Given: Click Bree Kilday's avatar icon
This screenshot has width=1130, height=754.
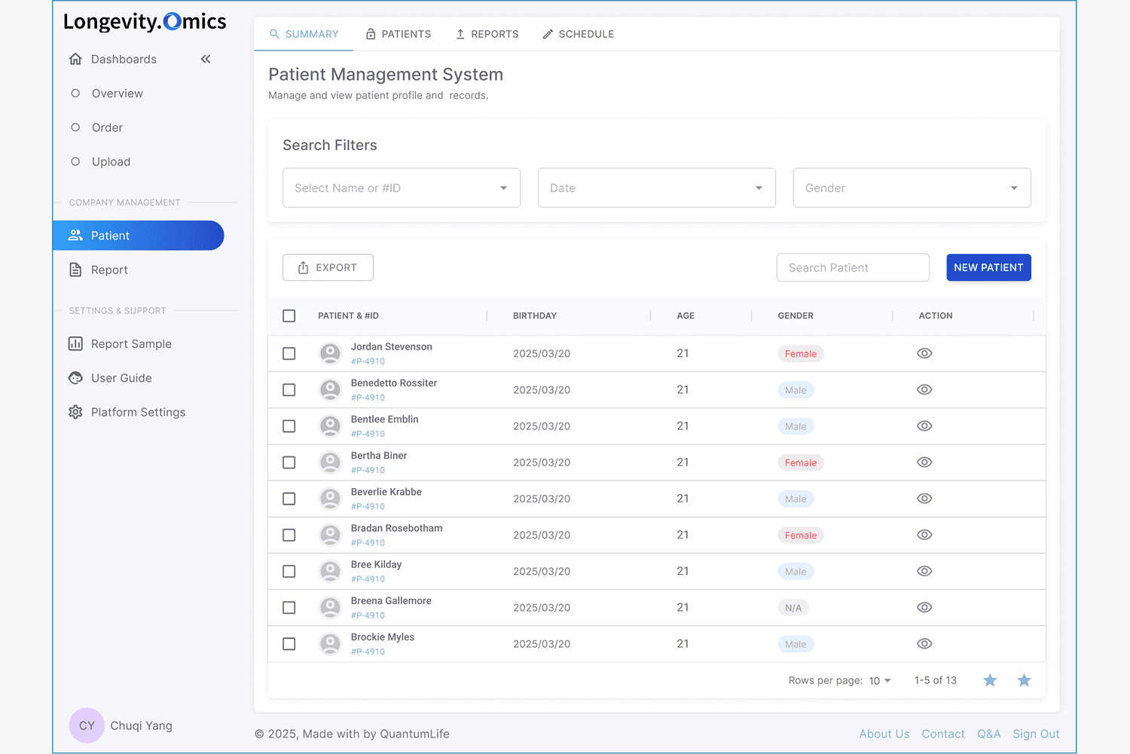Looking at the screenshot, I should point(330,571).
